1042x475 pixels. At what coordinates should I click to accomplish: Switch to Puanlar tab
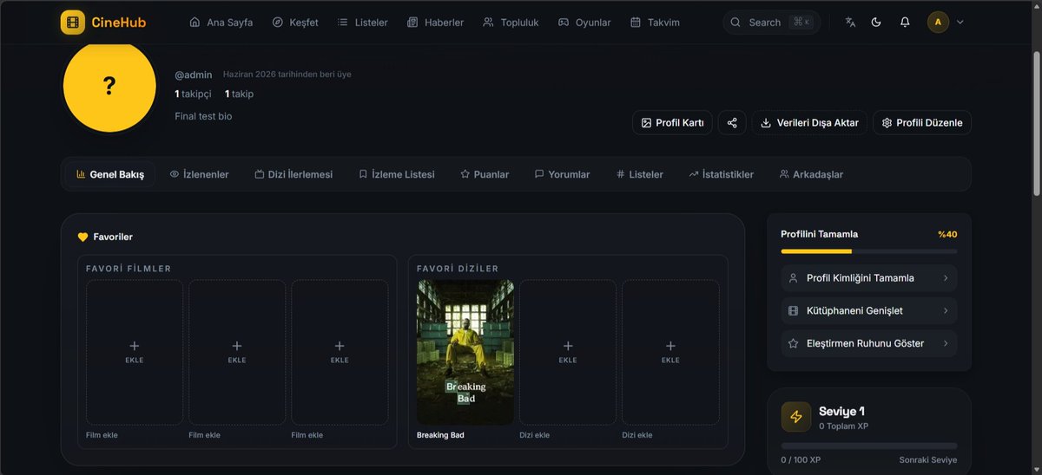(x=485, y=174)
